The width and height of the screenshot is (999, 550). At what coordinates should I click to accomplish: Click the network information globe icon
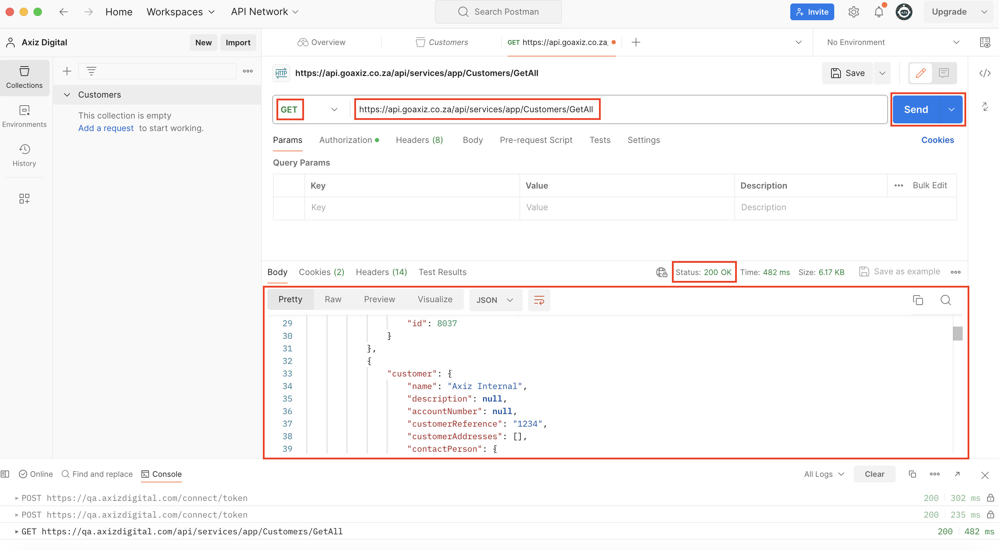pos(661,272)
